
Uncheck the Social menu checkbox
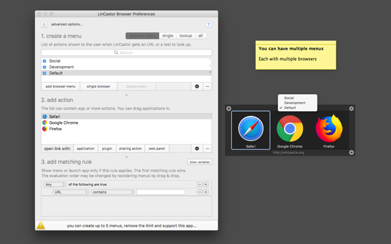pos(44,61)
